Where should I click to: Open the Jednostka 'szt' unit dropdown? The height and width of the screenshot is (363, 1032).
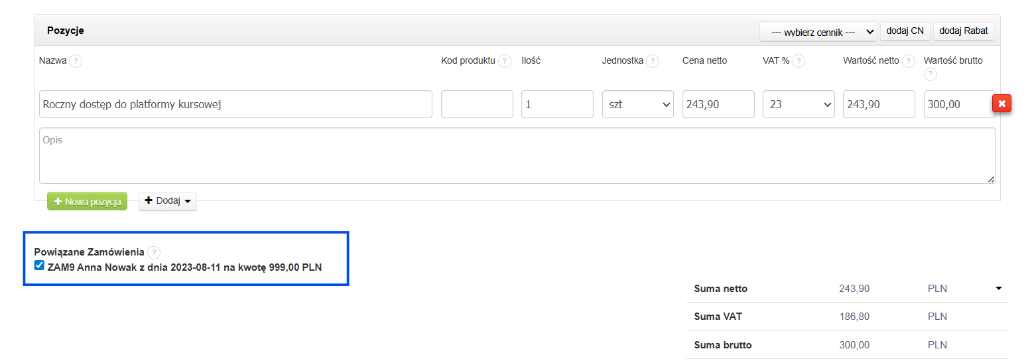pos(637,104)
